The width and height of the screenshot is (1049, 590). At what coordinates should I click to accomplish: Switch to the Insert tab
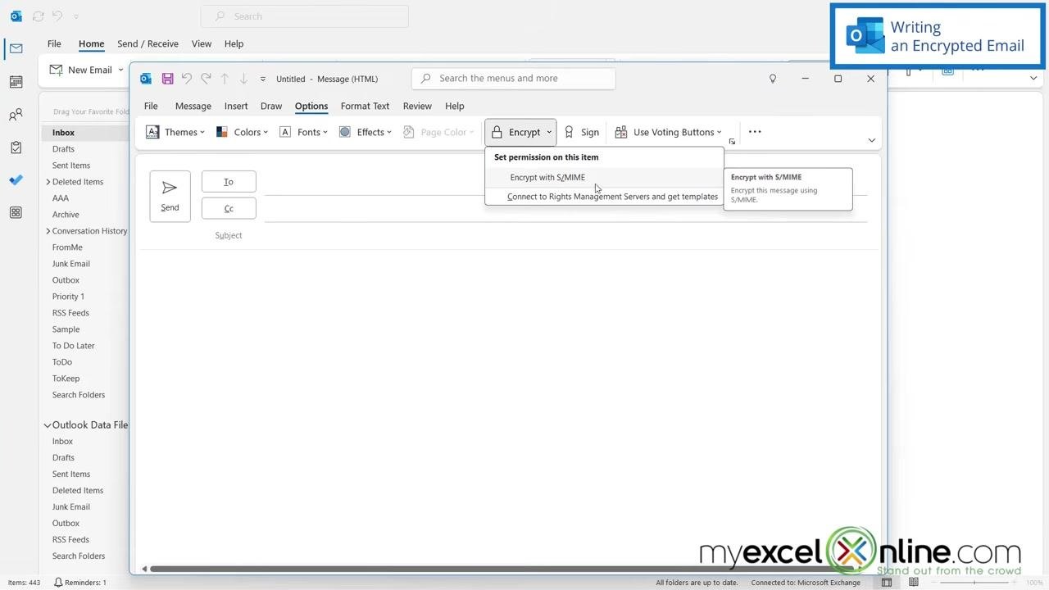[236, 106]
